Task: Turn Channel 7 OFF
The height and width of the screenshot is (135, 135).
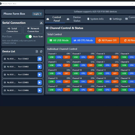Action: click(115, 65)
